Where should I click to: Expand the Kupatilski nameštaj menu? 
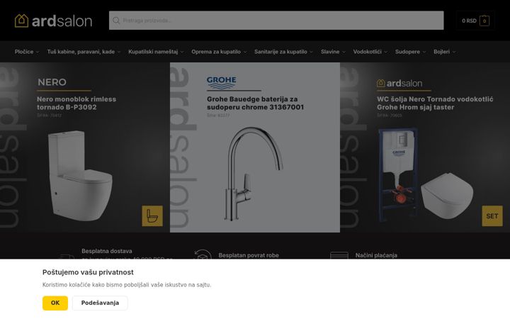156,52
